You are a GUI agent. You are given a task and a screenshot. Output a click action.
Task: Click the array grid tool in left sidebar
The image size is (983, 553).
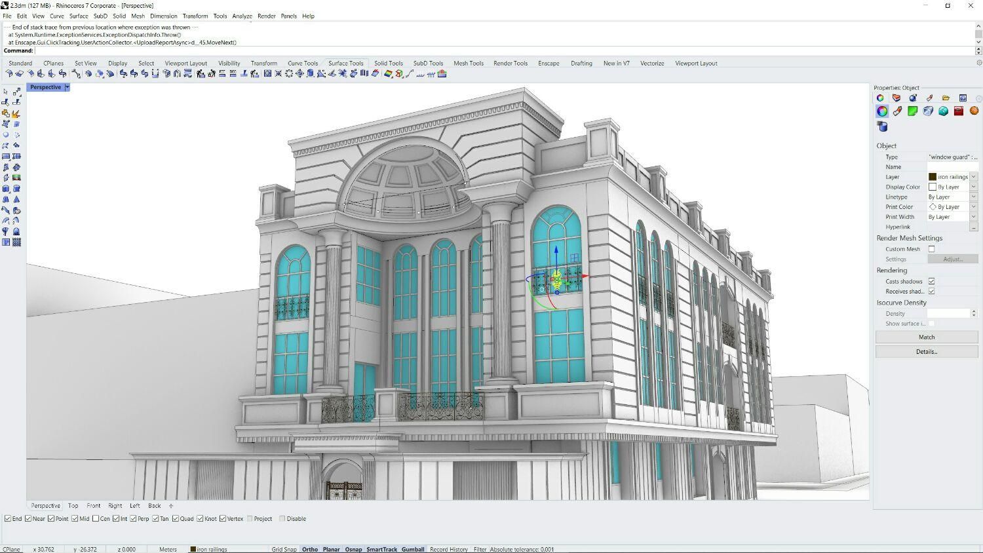16,242
